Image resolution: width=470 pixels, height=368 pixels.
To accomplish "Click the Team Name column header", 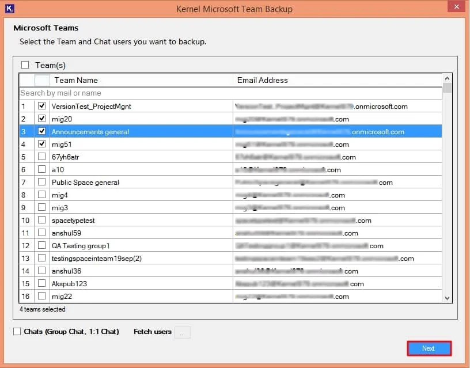I will (x=141, y=80).
